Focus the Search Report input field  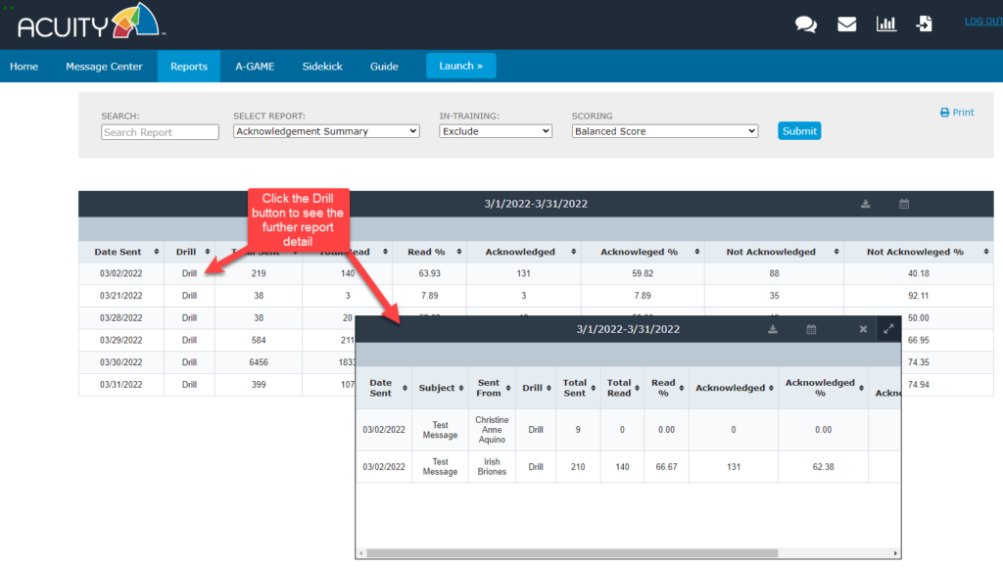160,132
